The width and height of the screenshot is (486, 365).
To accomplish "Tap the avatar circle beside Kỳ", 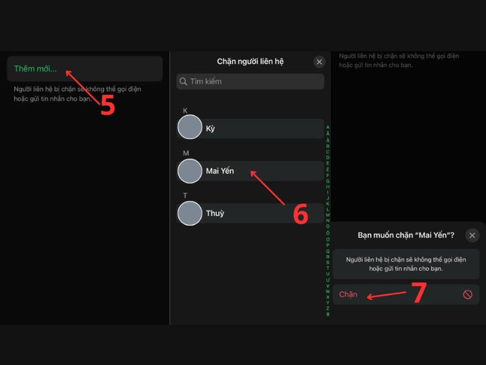I will pyautogui.click(x=190, y=128).
